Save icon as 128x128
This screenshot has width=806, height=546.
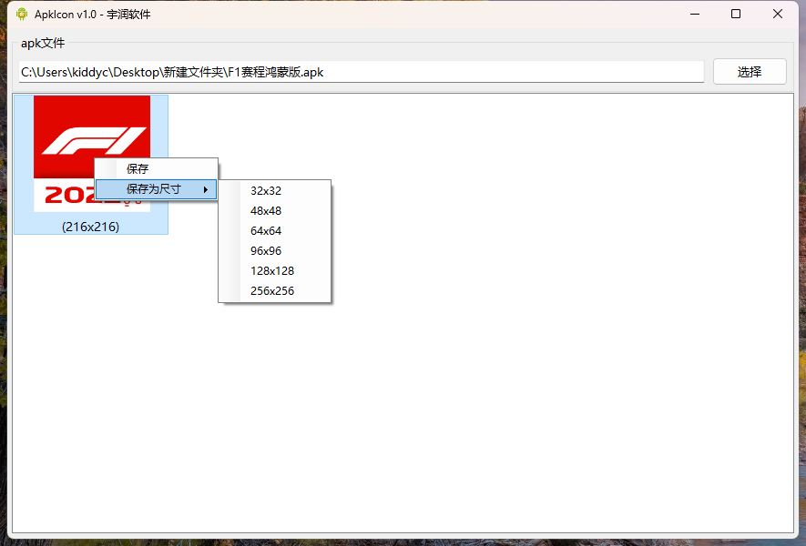tap(274, 270)
